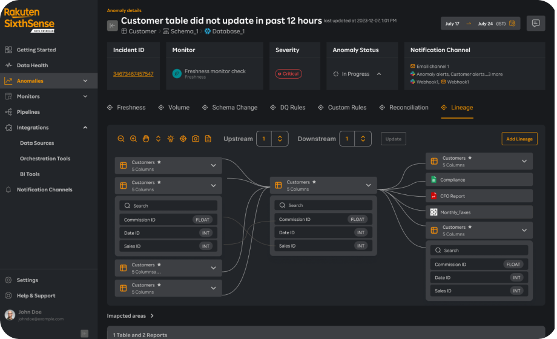Switch to the DQ Rules tab
The width and height of the screenshot is (557, 339).
coord(288,108)
